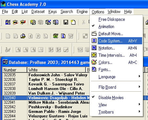Open the Notation... settings
This screenshot has height=120, width=148.
[116, 48]
